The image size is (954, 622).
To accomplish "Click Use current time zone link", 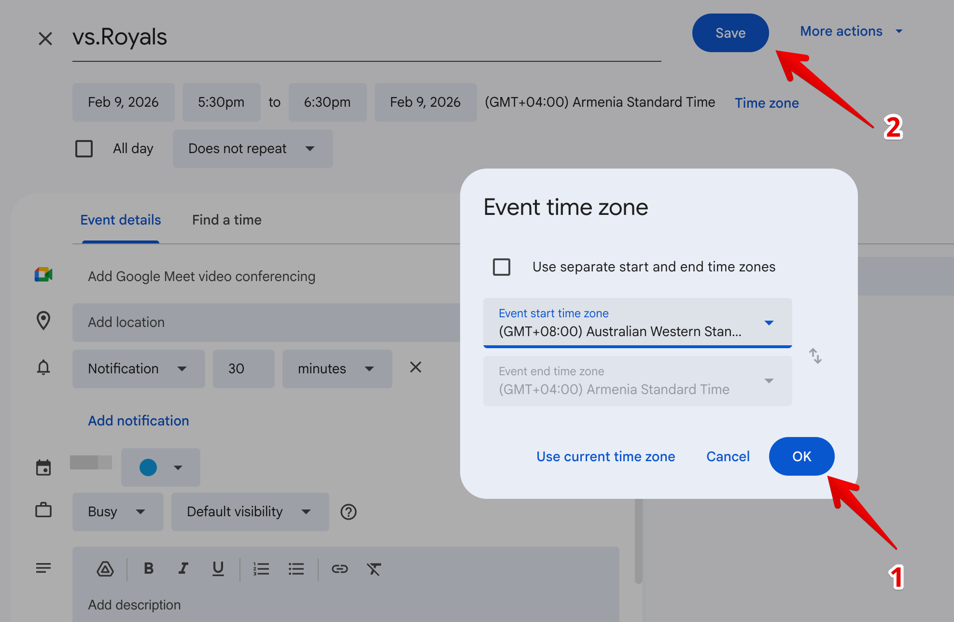I will (605, 456).
